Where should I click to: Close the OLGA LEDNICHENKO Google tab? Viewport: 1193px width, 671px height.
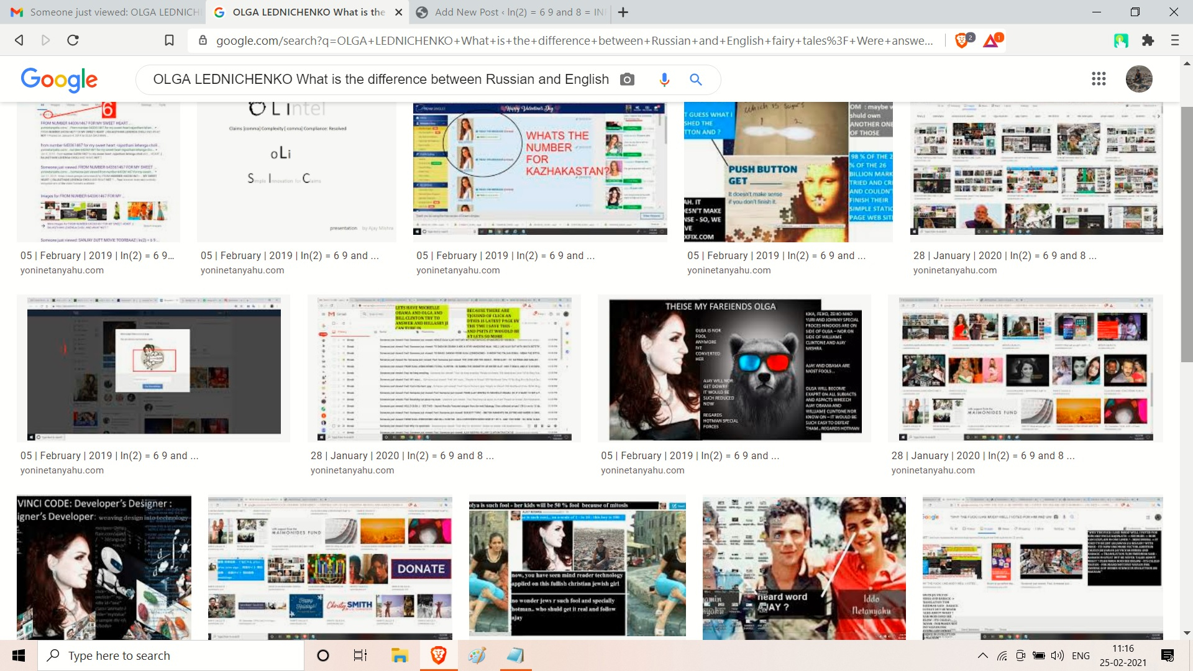tap(399, 12)
